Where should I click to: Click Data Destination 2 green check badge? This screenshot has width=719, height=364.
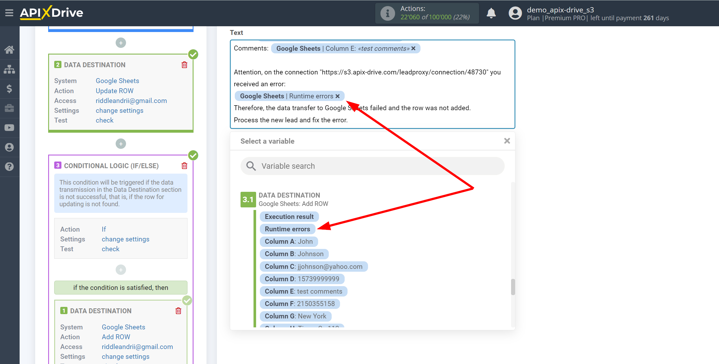(193, 54)
